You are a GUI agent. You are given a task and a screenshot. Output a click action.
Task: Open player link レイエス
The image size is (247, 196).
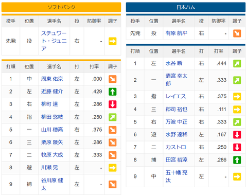(175, 96)
